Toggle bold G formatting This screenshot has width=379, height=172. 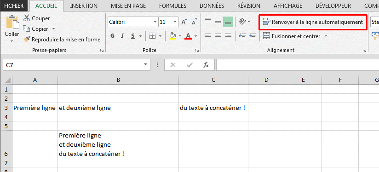(x=112, y=36)
